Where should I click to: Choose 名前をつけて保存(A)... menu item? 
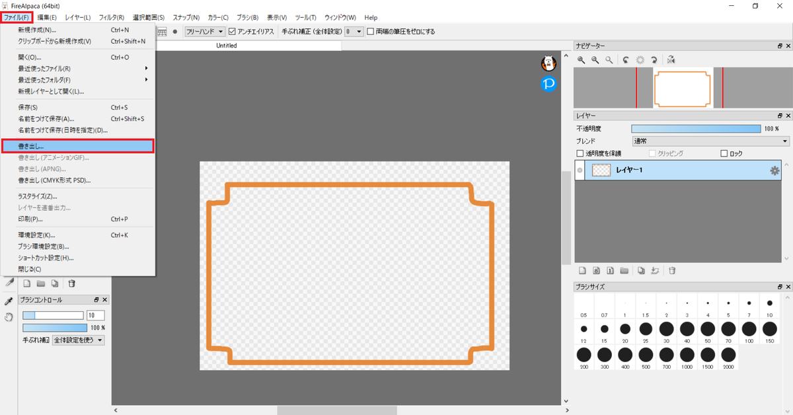(78, 119)
